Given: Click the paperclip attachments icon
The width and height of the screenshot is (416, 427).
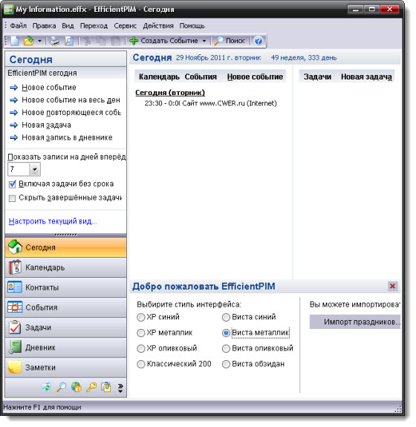Looking at the screenshot, I should tap(106, 387).
